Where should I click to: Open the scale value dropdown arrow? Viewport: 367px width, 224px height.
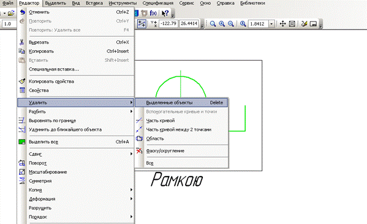[x=271, y=24]
